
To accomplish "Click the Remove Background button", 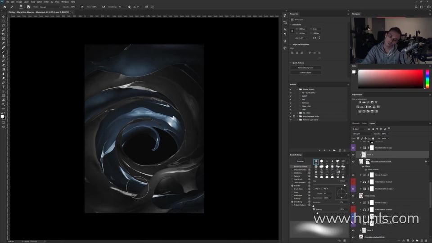I will point(306,67).
